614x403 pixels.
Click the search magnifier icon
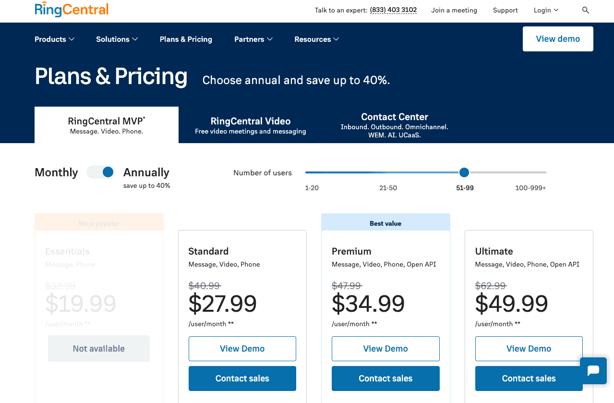(x=585, y=10)
